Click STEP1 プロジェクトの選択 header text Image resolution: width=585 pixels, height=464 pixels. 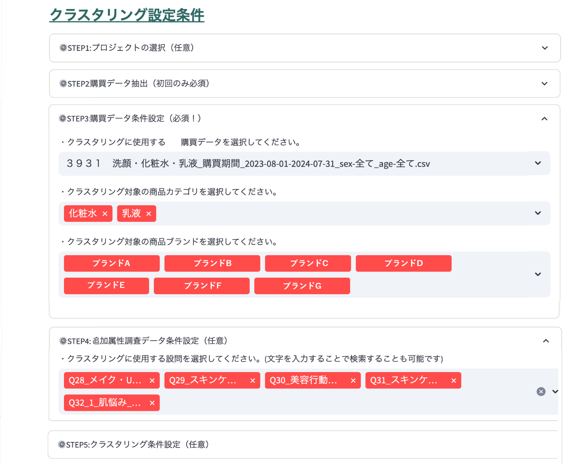(131, 48)
